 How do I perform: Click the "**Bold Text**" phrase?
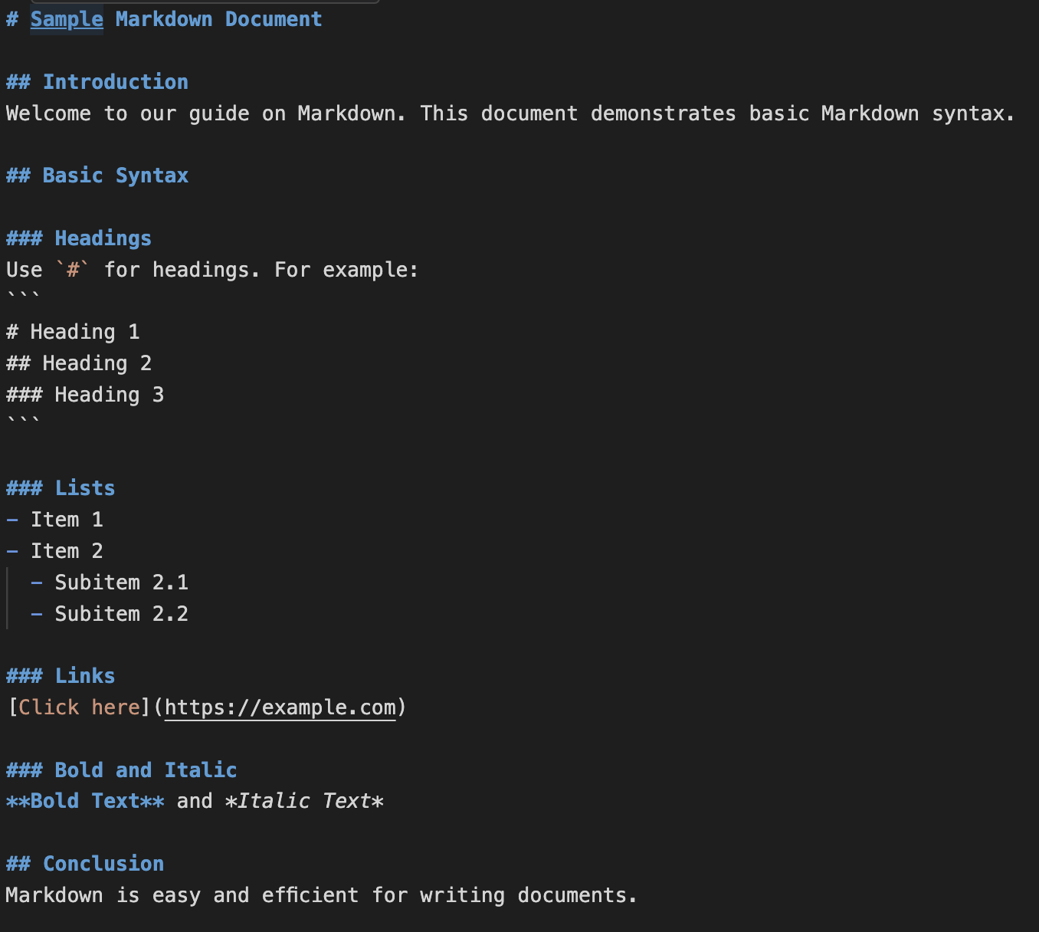tap(85, 801)
